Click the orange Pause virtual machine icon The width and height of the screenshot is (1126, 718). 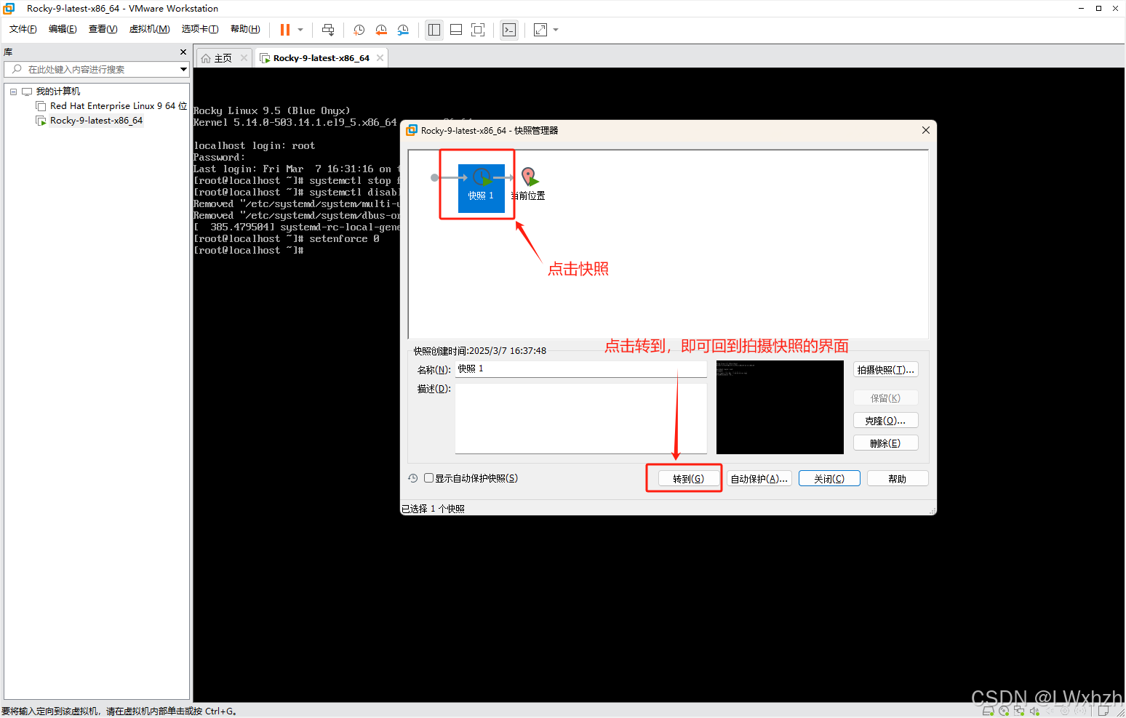285,30
